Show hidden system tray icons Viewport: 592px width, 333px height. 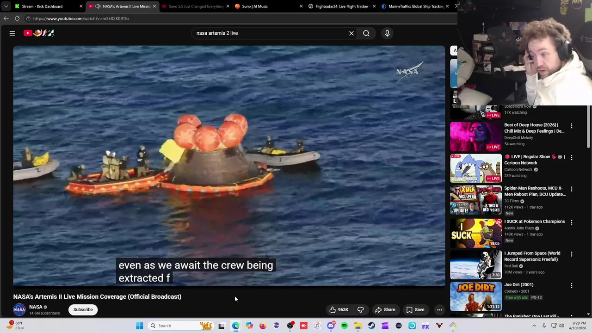(x=533, y=326)
